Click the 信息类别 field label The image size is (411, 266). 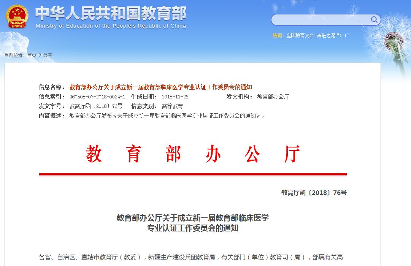pyautogui.click(x=144, y=106)
